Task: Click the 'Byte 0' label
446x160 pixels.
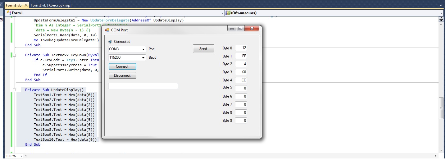Action: 227,48
